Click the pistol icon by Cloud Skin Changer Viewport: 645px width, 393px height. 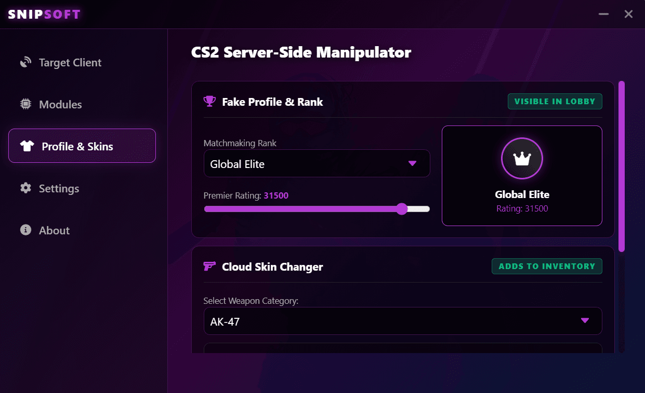coord(209,266)
